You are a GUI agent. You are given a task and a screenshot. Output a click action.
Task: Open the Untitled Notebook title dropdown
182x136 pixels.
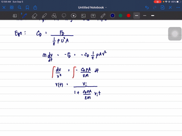pos(92,8)
